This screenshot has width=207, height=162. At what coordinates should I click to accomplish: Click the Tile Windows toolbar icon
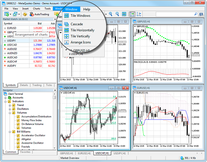pyautogui.click(x=124, y=14)
